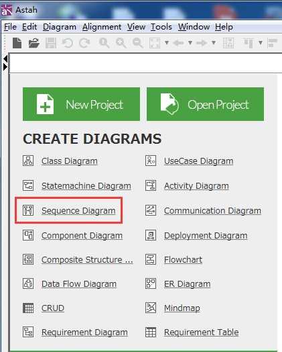Click the Zoom In magnifier icon
The height and width of the screenshot is (352, 282).
121,42
